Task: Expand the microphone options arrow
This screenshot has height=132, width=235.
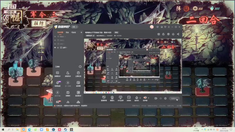Action: coord(140,98)
